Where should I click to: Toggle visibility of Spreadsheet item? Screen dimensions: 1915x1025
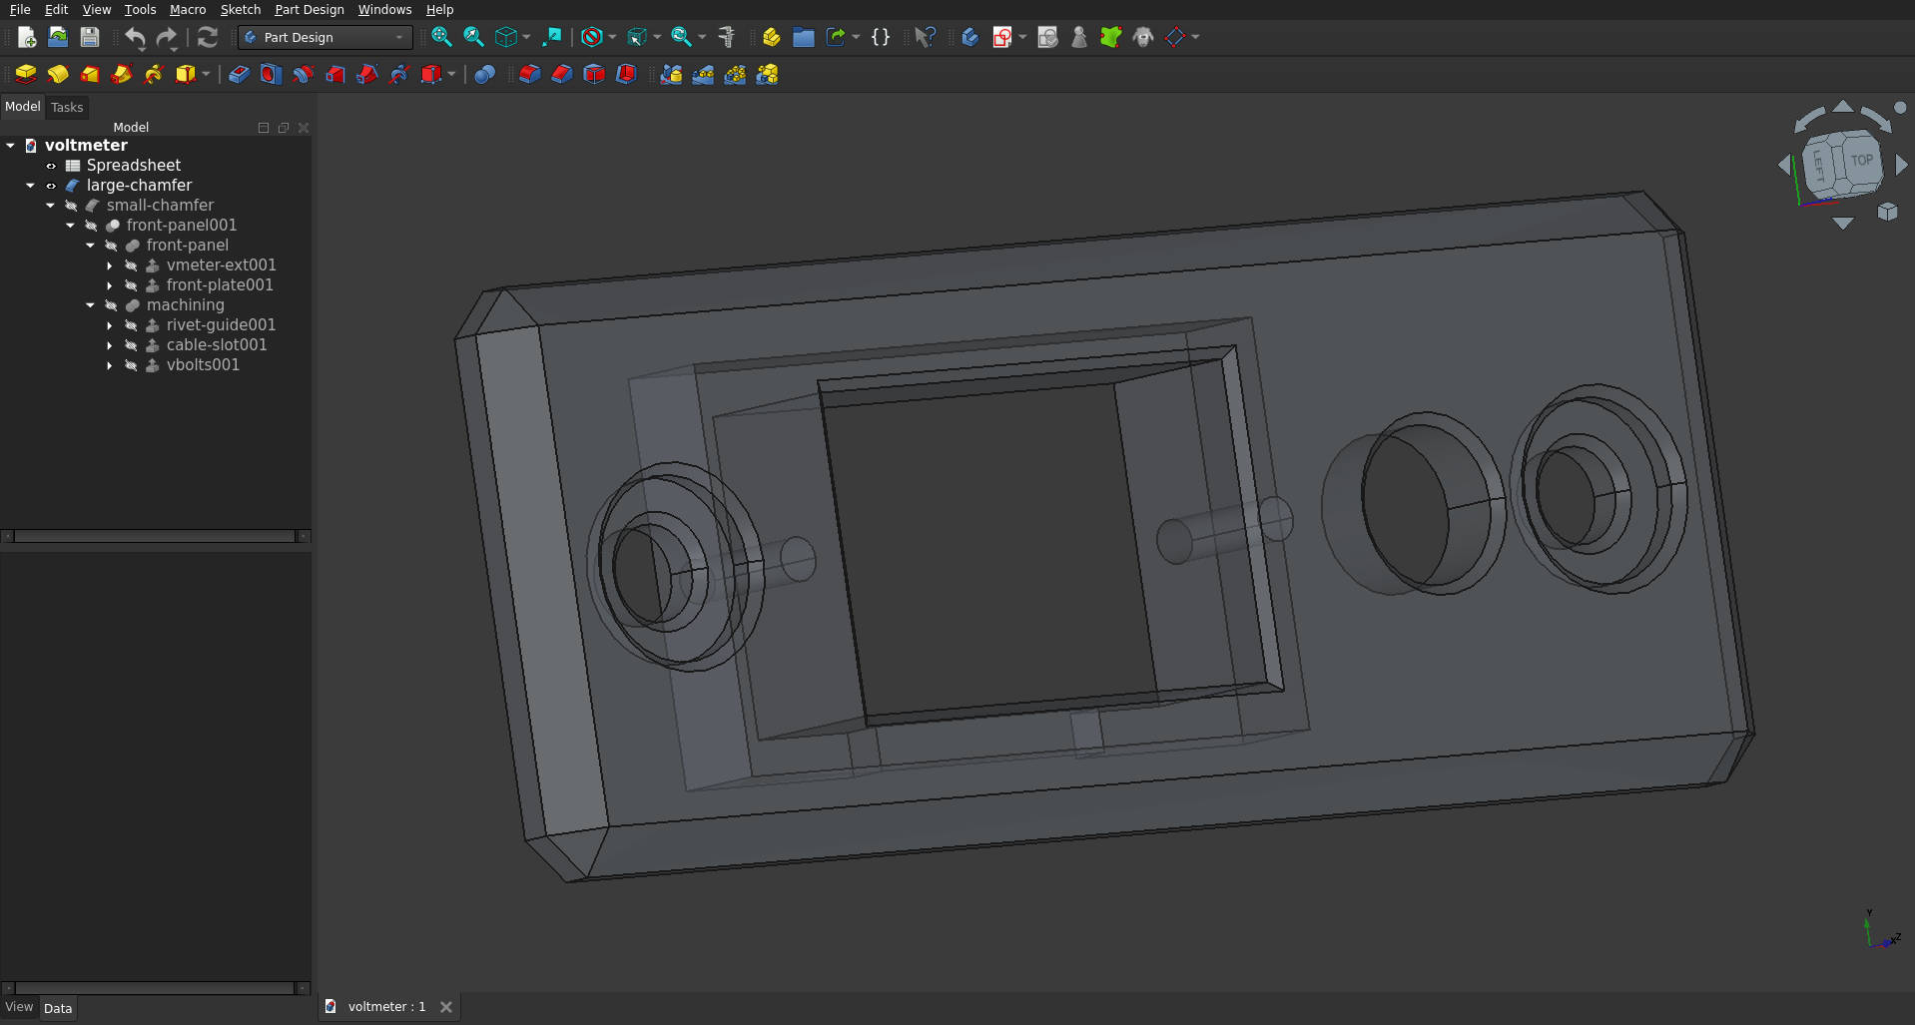click(x=51, y=166)
